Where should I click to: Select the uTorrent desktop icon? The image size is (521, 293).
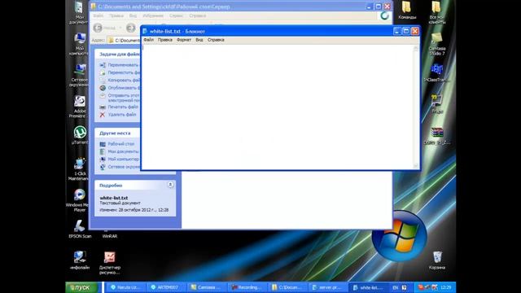[80, 135]
